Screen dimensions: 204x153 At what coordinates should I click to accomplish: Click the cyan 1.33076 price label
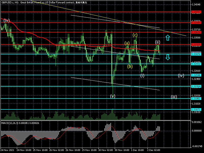(x=196, y=54)
